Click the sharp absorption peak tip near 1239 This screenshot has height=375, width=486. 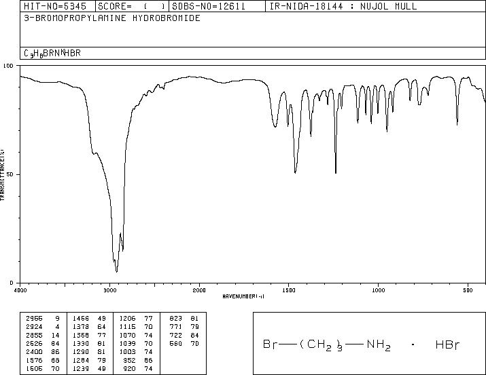336,173
